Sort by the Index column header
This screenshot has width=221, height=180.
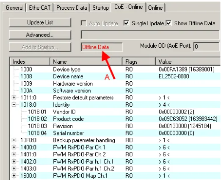(x=30, y=62)
